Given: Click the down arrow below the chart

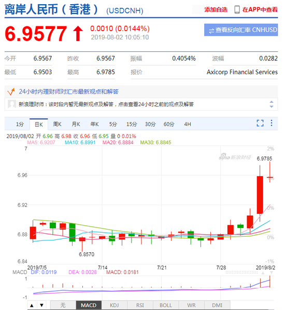Looking at the screenshot, I should [41, 305].
